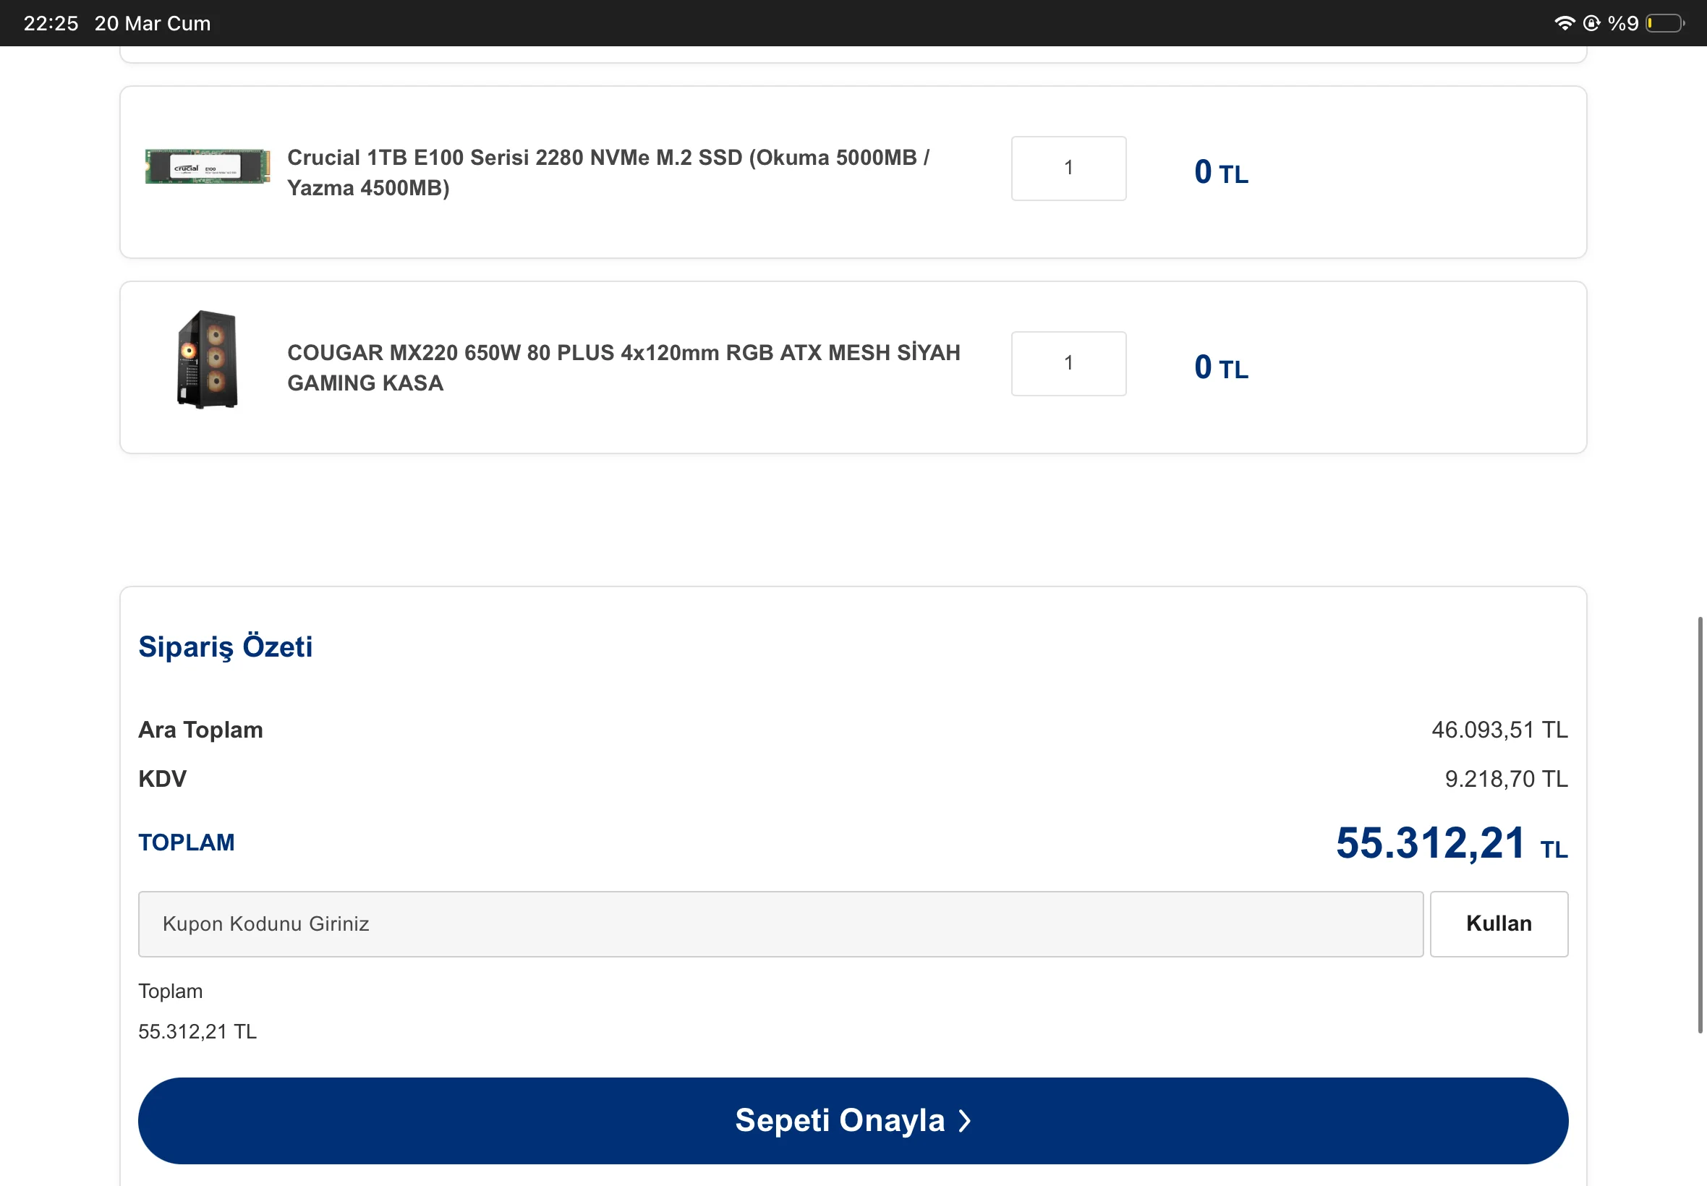Viewport: 1707px width, 1186px height.
Task: Tap the battery indicator icon
Action: click(1664, 23)
